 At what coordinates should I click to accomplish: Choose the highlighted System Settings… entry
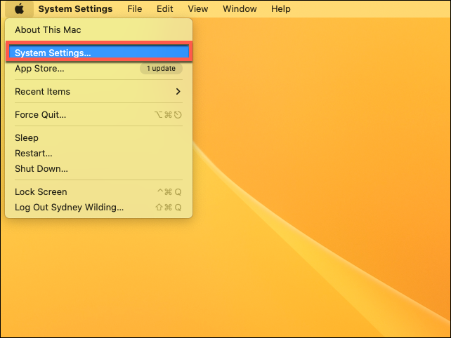53,53
